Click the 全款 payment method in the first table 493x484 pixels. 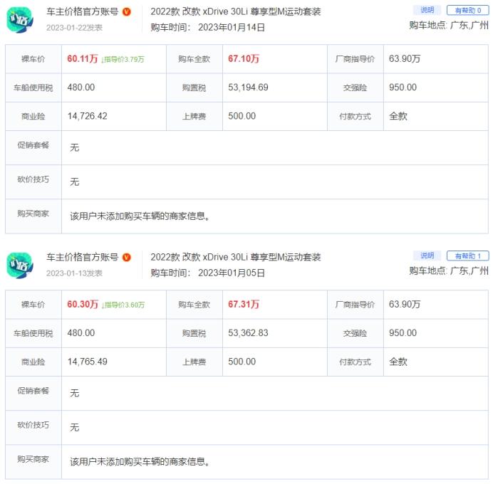pos(398,116)
